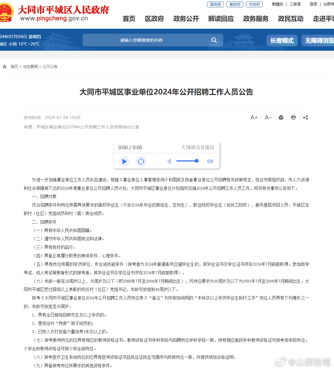Viewport: 334px width, 370px height.
Task: Click the line （三）具有良好的品行
Action: point(54,247)
